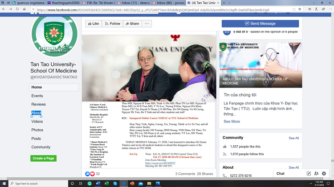Click the Zoom meeting link in post
Screen dimensions: 334x187
(160, 163)
